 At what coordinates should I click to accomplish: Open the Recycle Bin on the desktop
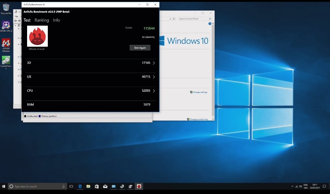coord(6,9)
